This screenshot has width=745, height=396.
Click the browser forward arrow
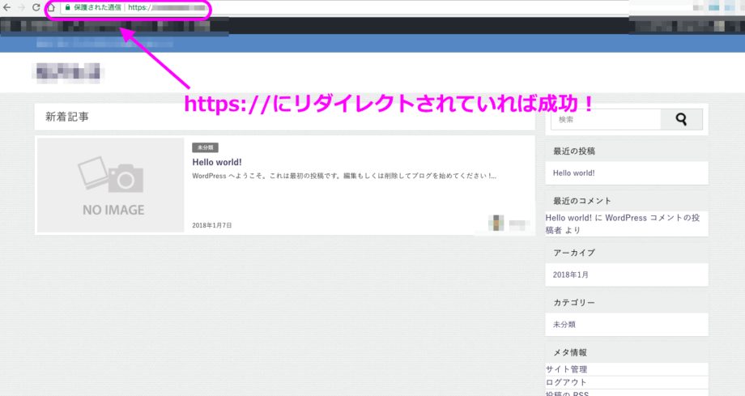pos(21,7)
